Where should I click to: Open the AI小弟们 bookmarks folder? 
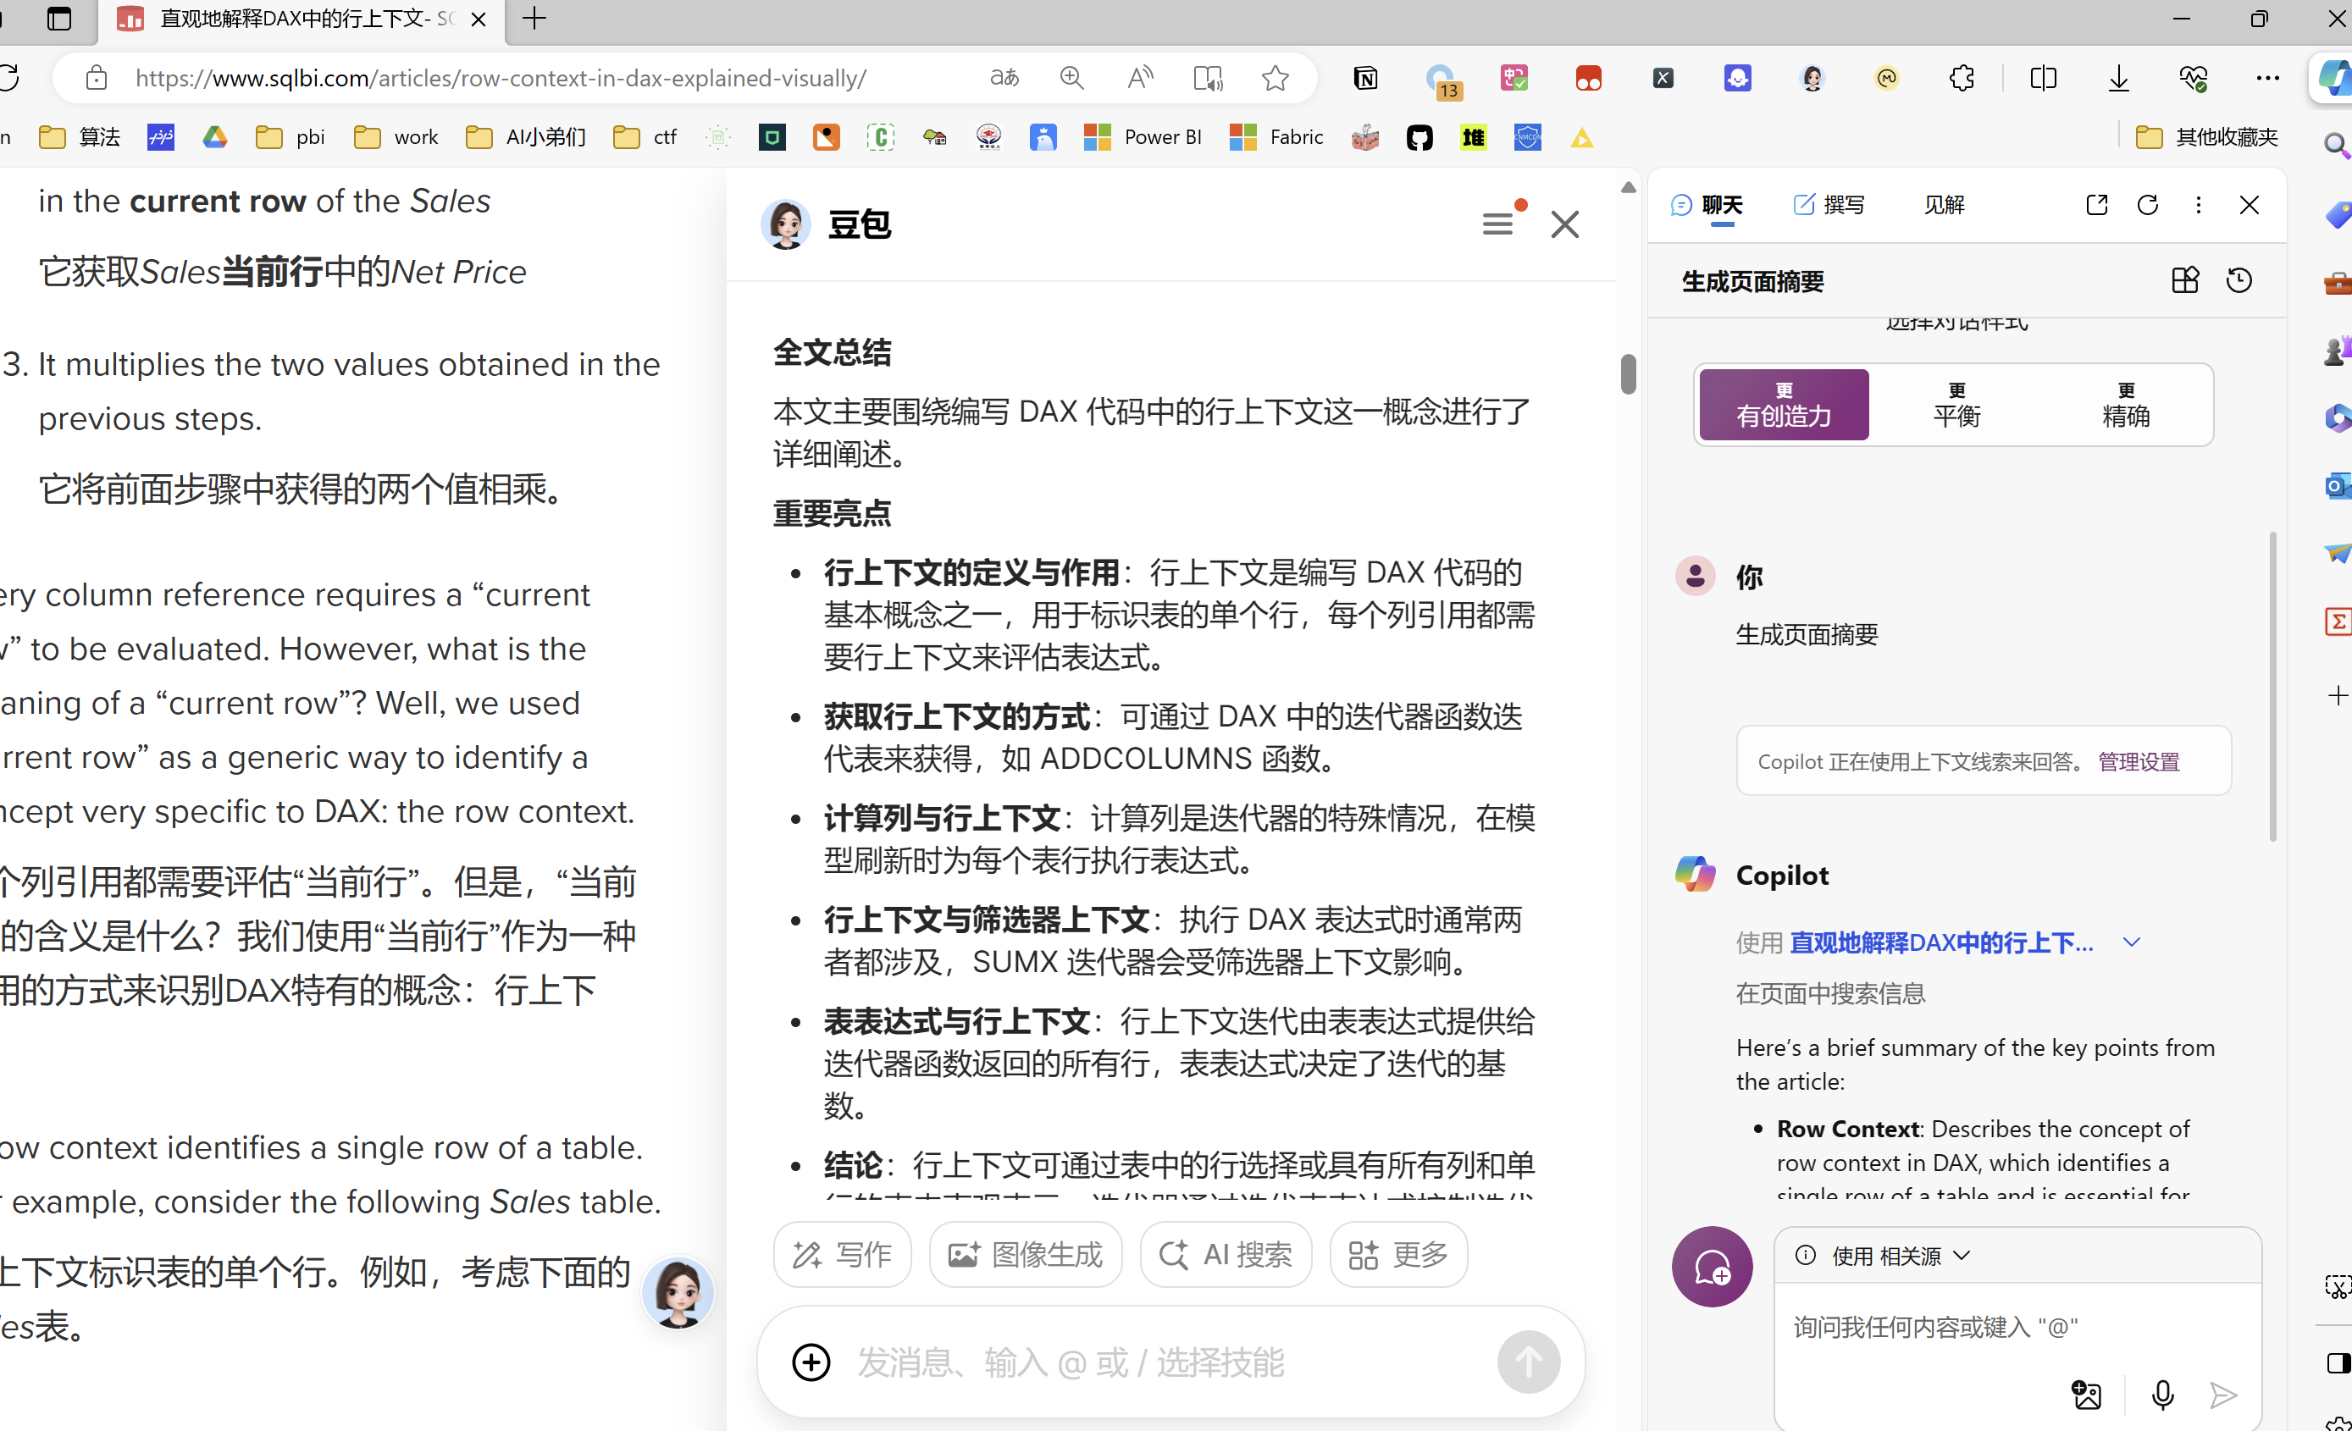click(525, 137)
